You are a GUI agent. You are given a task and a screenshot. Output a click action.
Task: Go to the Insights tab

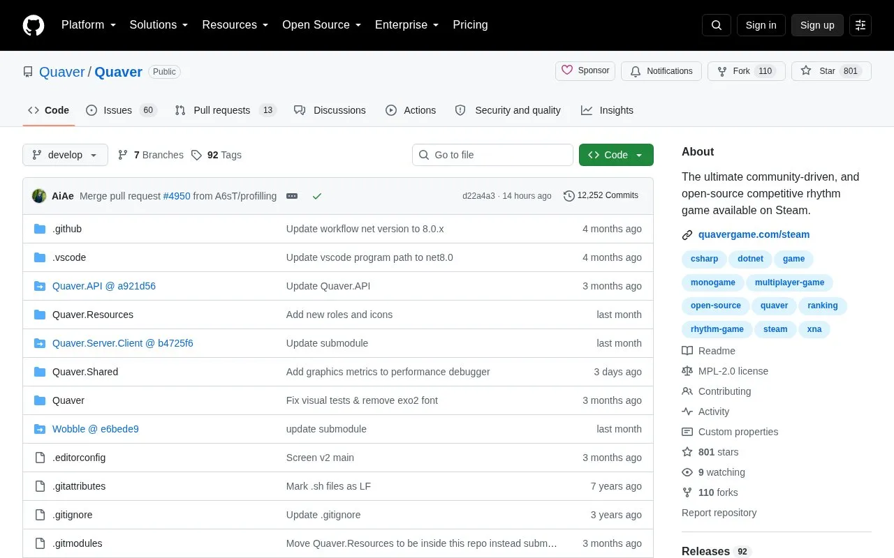pyautogui.click(x=607, y=110)
